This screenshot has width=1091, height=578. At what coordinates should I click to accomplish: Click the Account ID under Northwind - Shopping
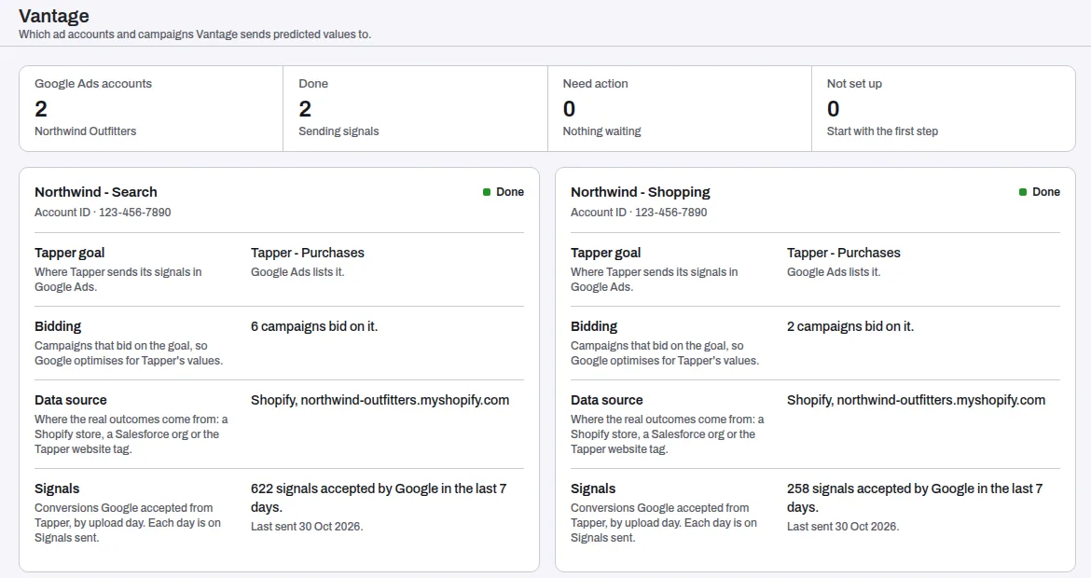tap(639, 213)
